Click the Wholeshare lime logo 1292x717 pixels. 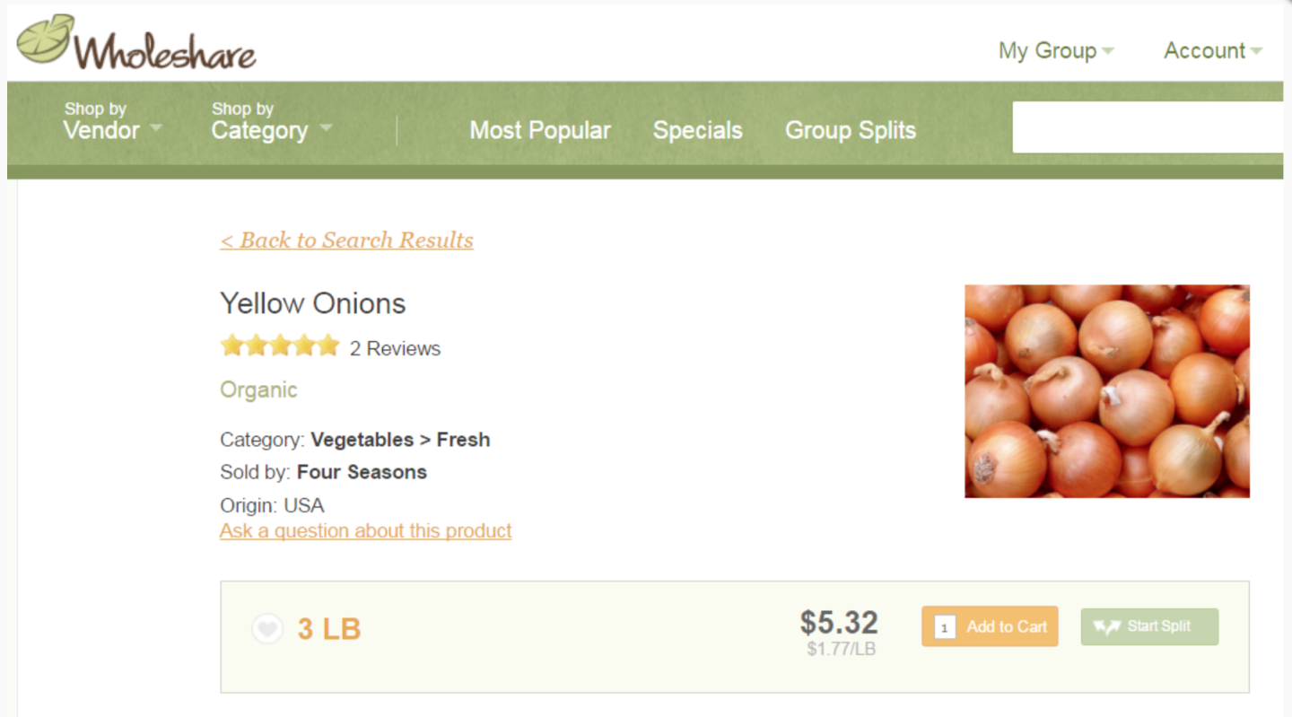click(x=47, y=40)
